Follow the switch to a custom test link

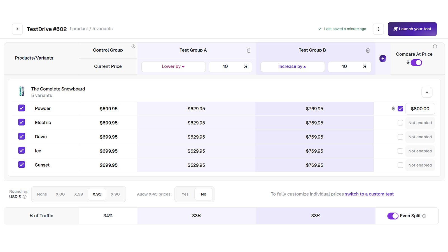click(x=369, y=194)
